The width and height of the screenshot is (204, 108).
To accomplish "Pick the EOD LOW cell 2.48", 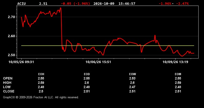I will pyautogui.click(x=87, y=87).
